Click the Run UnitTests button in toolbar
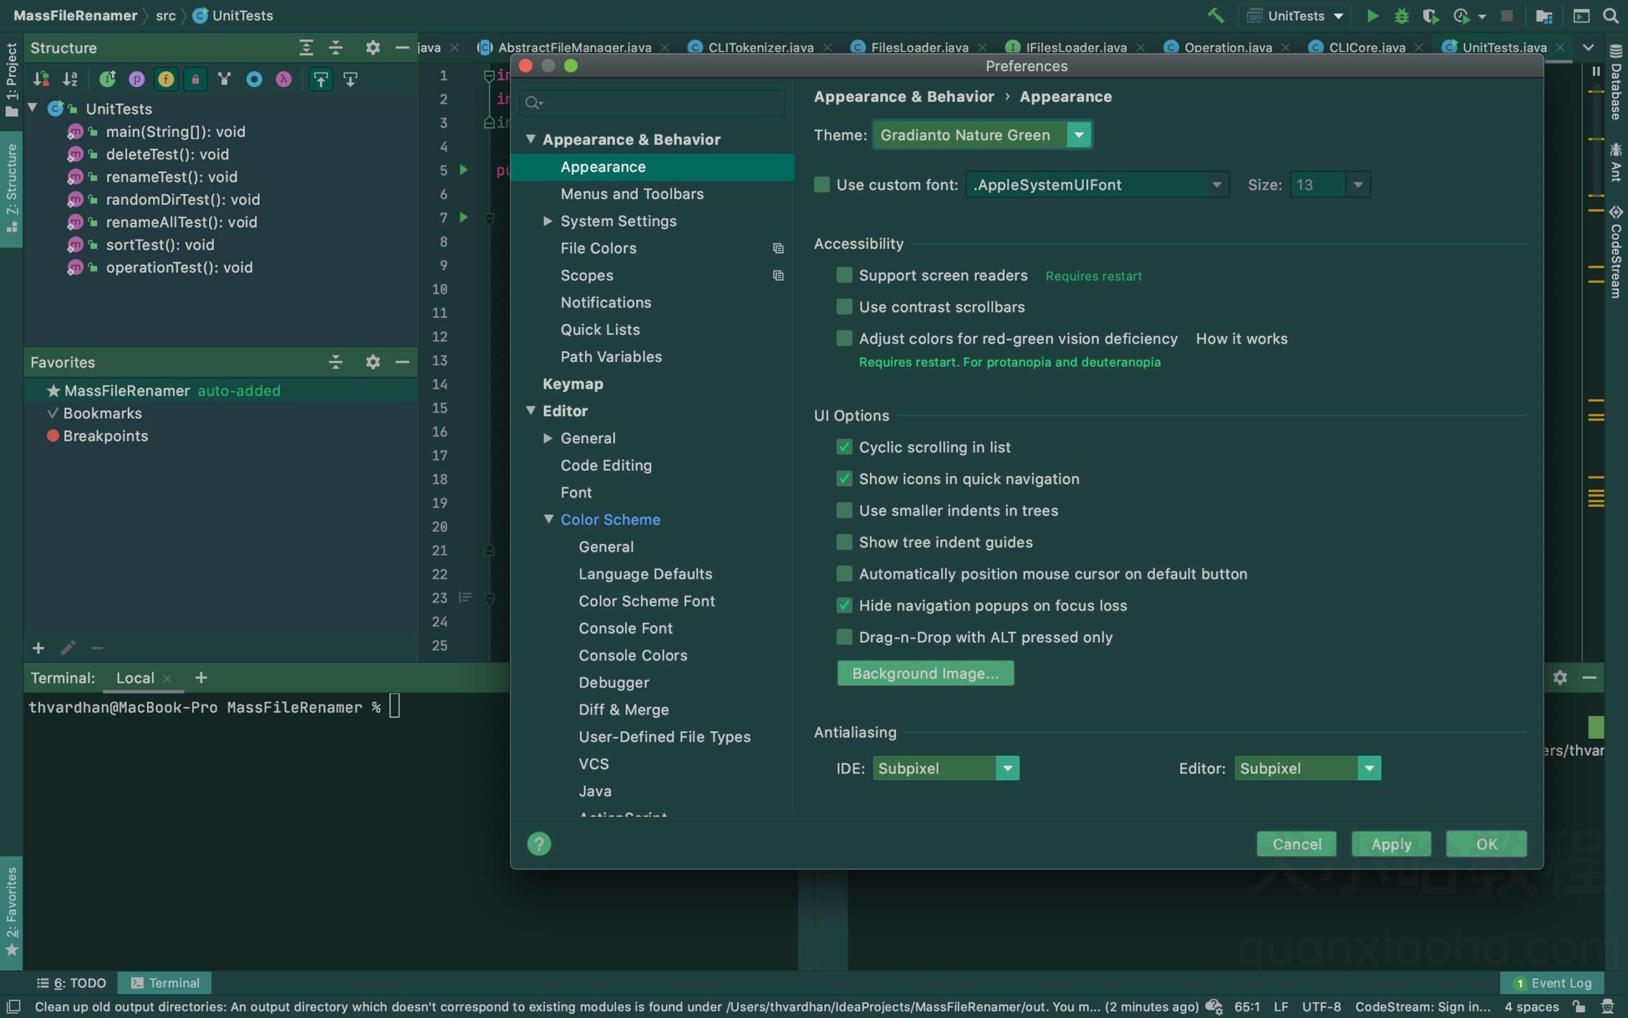Screen dimensions: 1628x1018 (1371, 15)
